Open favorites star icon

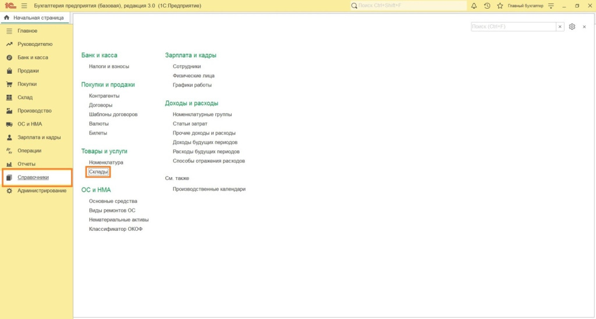point(500,6)
